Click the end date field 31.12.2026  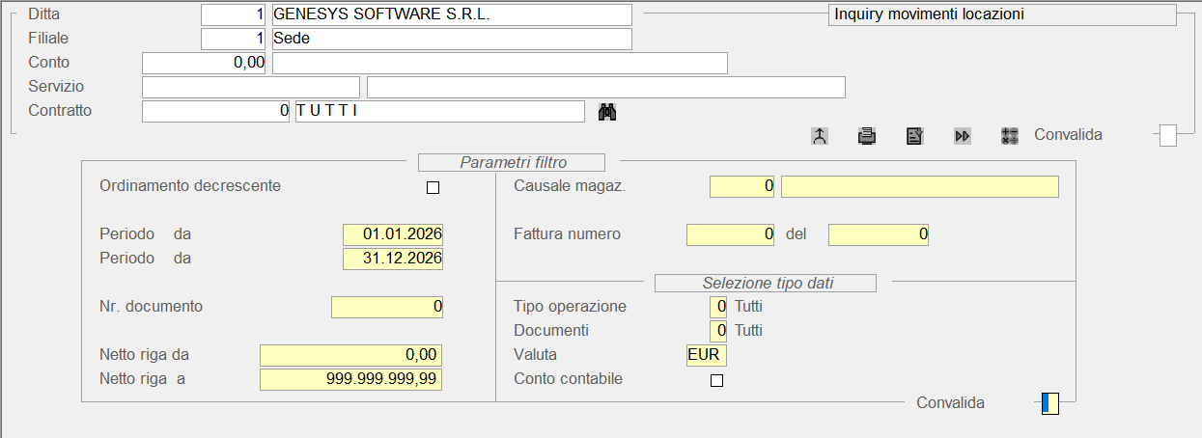[393, 259]
